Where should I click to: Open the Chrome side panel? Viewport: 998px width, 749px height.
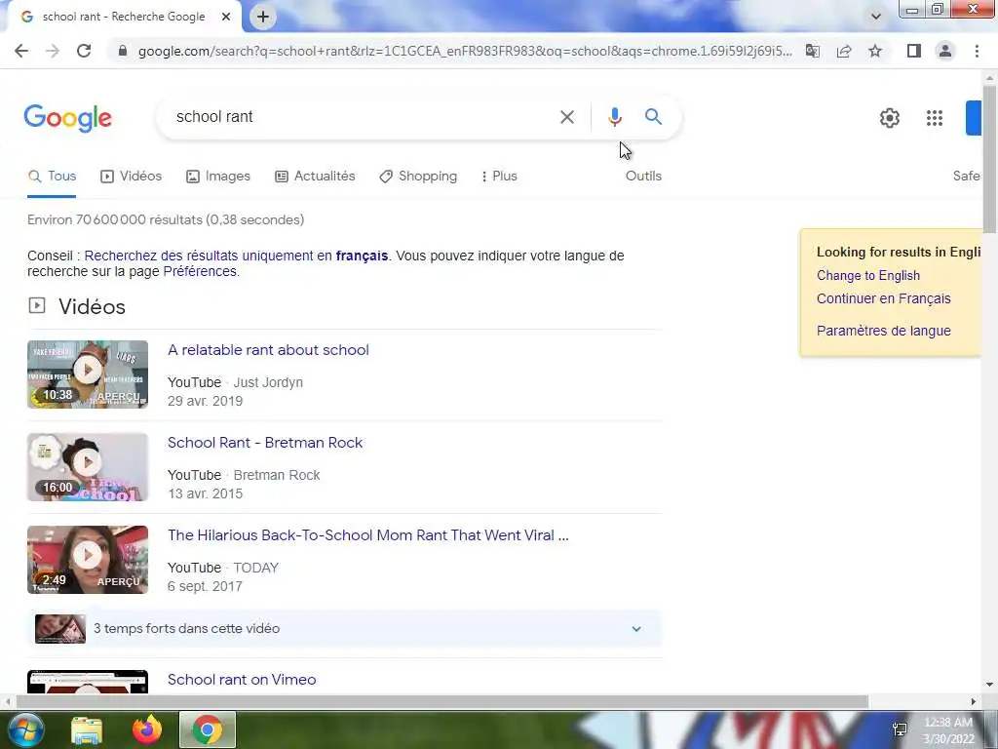[x=914, y=51]
